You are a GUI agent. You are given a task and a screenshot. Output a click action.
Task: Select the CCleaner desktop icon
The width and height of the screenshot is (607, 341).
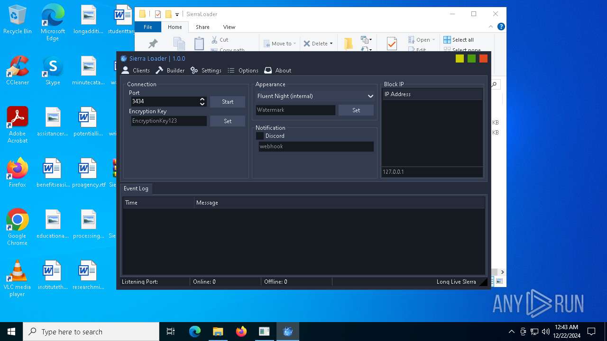coord(18,71)
